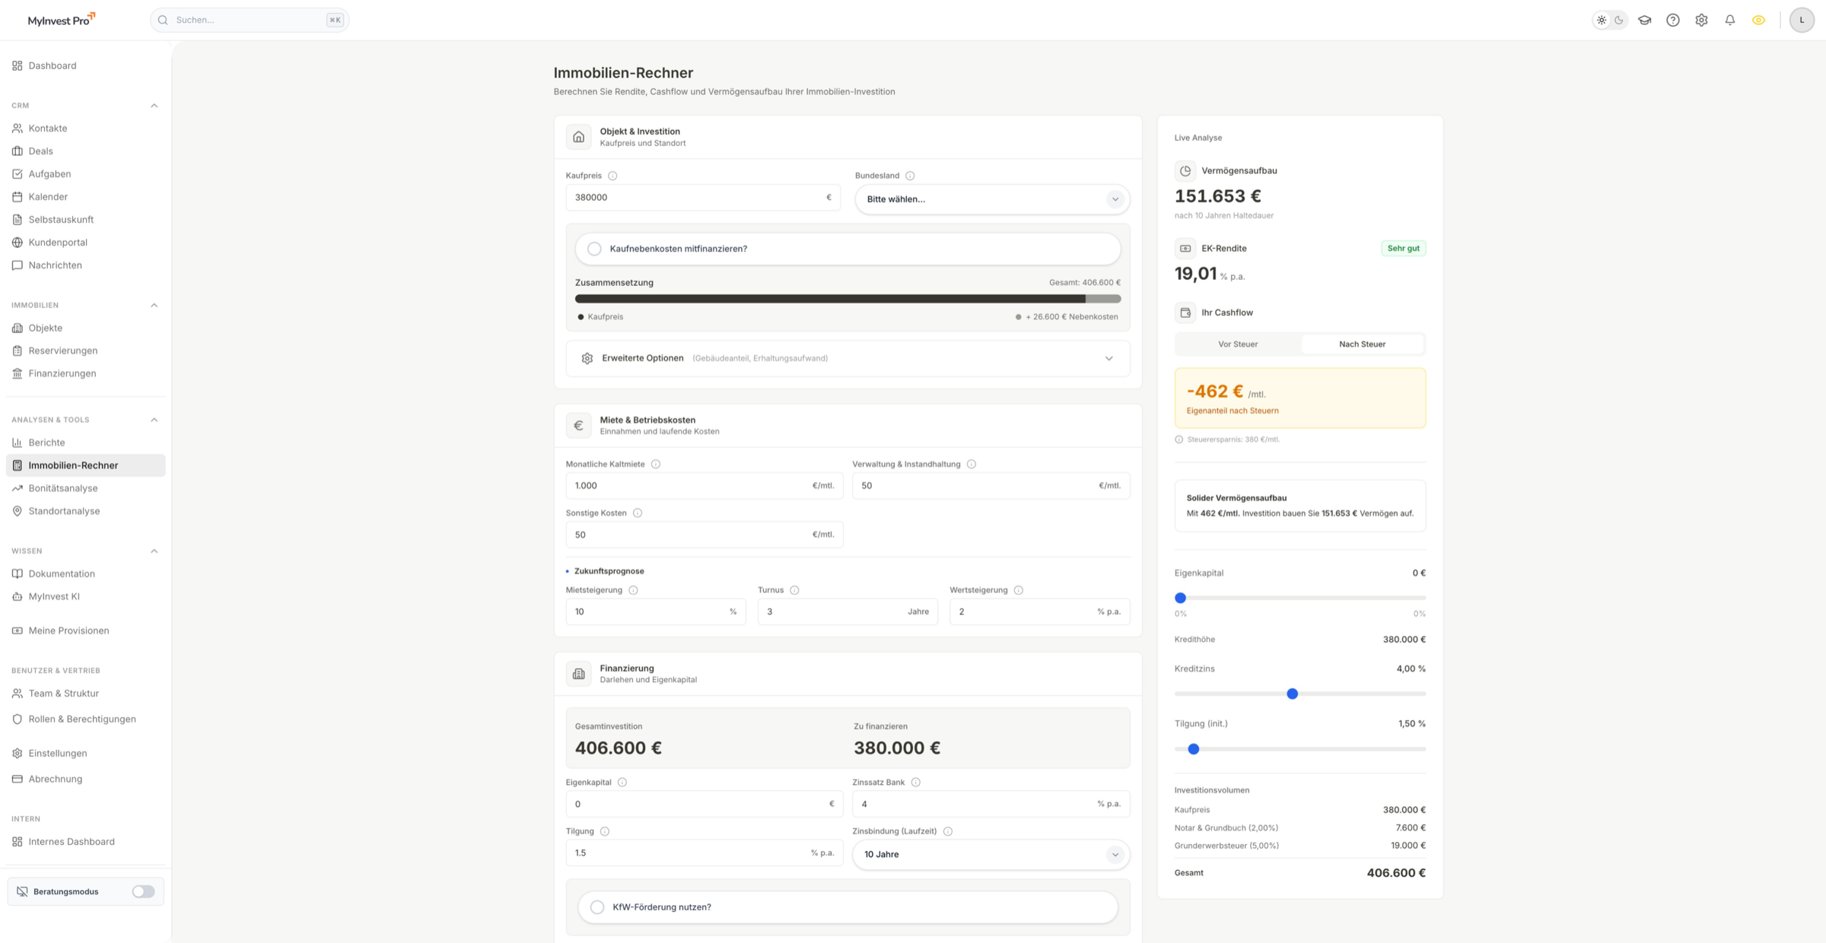
Task: Switch theme to dark mode
Action: pyautogui.click(x=1620, y=20)
